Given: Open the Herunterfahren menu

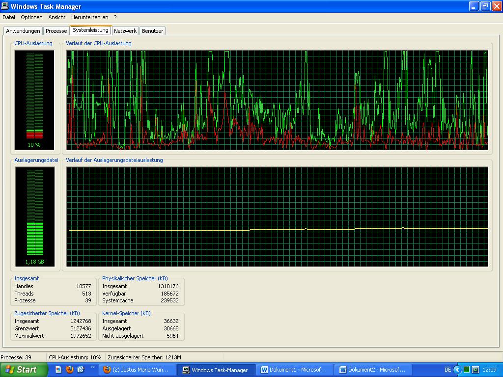Looking at the screenshot, I should pyautogui.click(x=90, y=17).
